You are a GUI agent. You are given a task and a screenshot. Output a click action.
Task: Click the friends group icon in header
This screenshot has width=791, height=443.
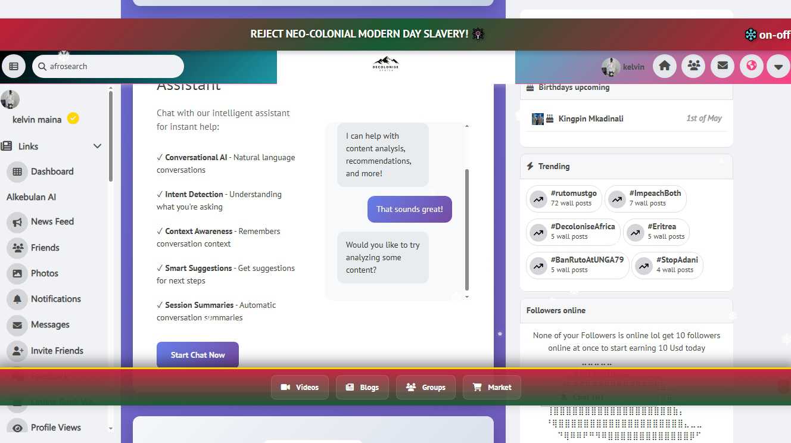(694, 66)
